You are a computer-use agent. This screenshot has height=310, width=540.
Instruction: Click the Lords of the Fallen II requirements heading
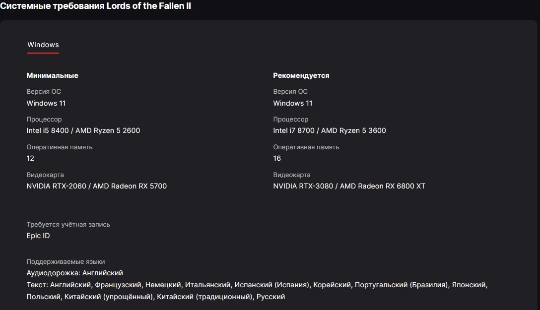pos(95,6)
